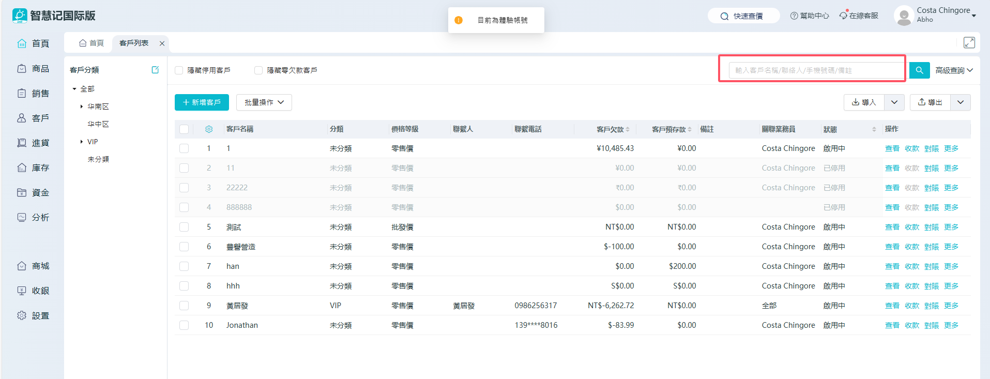This screenshot has height=379, width=990.
Task: Open 設置 in the left sidebar
Action: coord(34,315)
